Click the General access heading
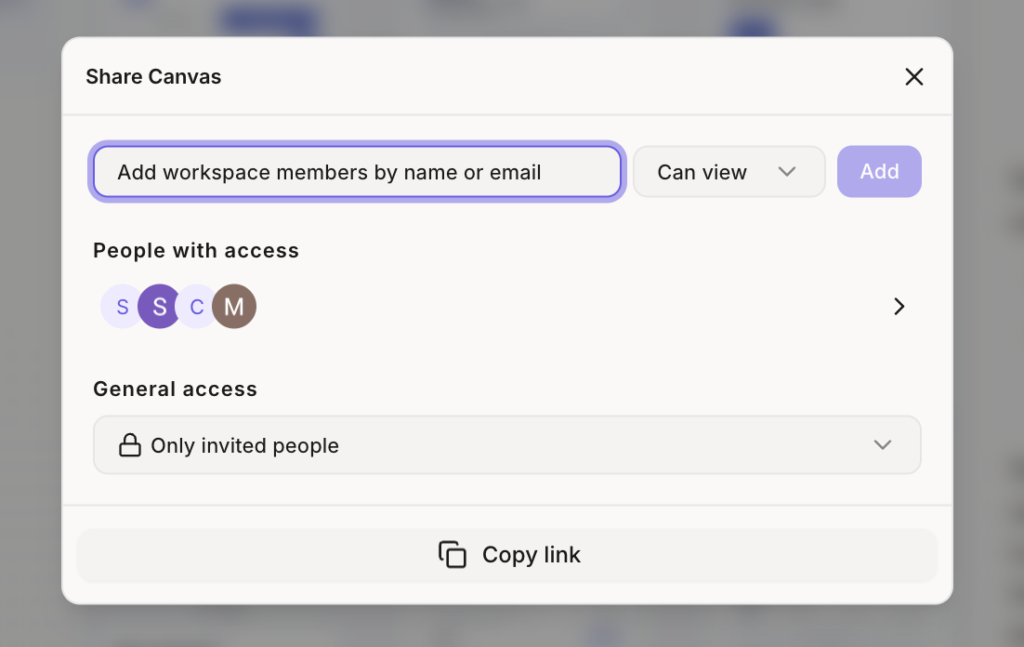This screenshot has height=647, width=1024. tap(175, 389)
